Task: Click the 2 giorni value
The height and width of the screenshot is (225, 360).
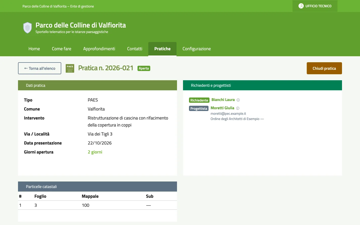Action: point(95,152)
